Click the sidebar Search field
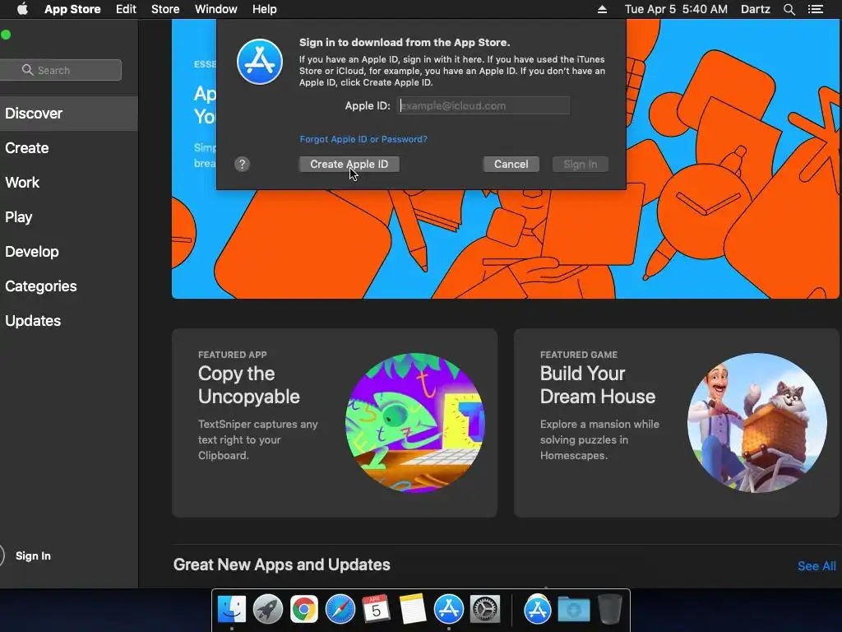Viewport: 842px width, 632px height. pyautogui.click(x=61, y=70)
